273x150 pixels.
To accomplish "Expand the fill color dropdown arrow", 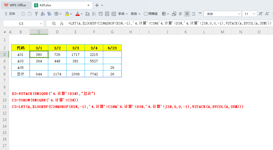I will (x=71, y=14).
